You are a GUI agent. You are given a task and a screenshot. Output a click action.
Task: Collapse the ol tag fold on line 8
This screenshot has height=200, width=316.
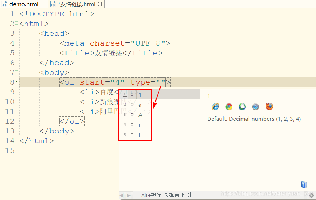[17, 81]
